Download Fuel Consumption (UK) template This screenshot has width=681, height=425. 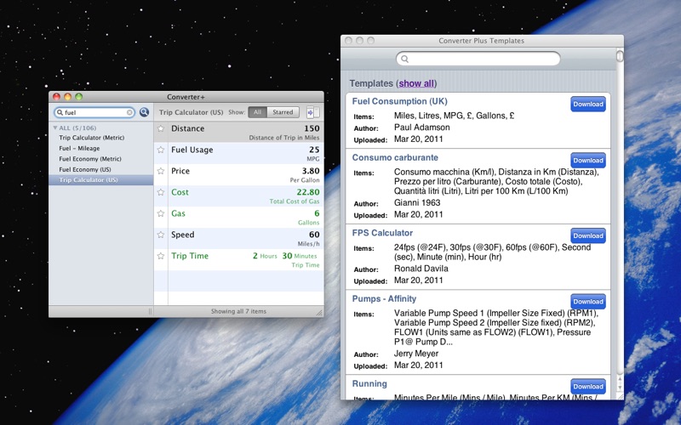(x=588, y=104)
